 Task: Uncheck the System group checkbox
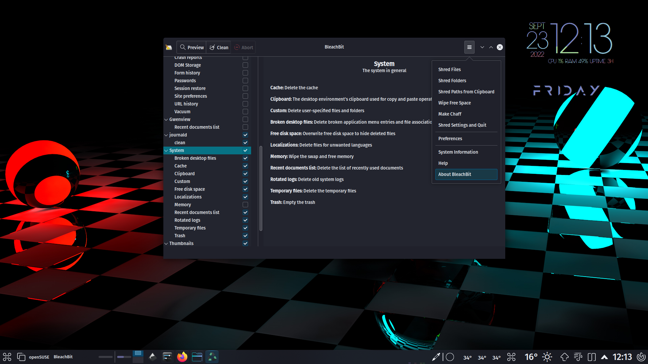(x=245, y=150)
